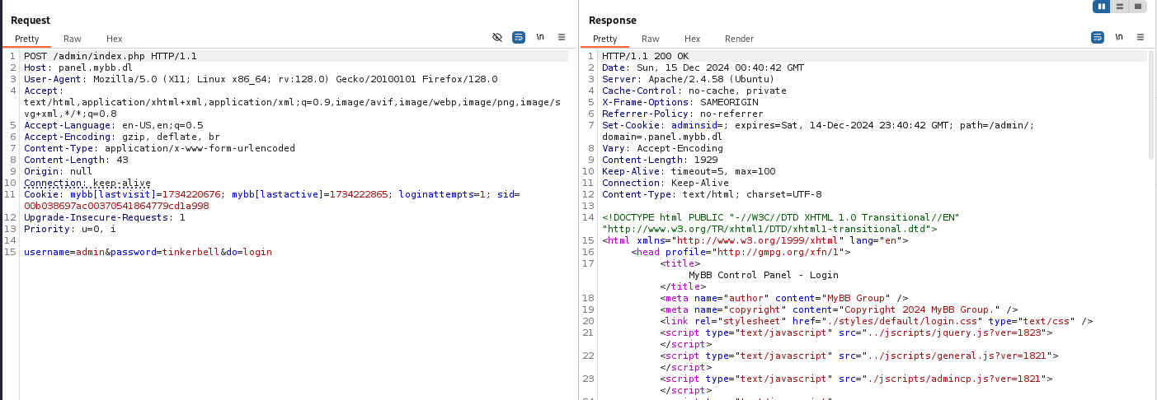Click the '<html xmlns=' line in Response
The height and width of the screenshot is (400, 1157).
pos(755,240)
